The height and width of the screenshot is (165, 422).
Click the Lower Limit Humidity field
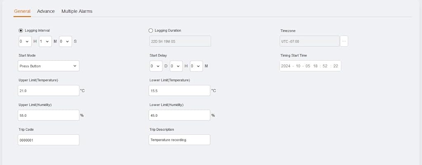[179, 115]
